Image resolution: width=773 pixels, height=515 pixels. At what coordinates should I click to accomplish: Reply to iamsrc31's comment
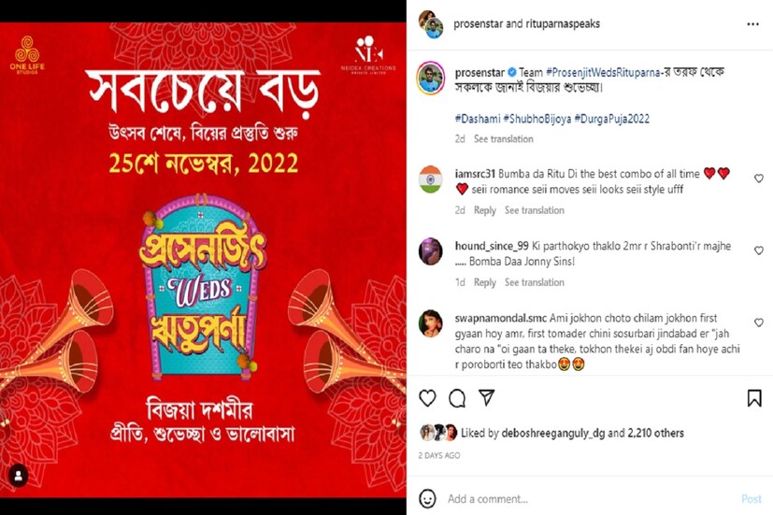click(484, 210)
